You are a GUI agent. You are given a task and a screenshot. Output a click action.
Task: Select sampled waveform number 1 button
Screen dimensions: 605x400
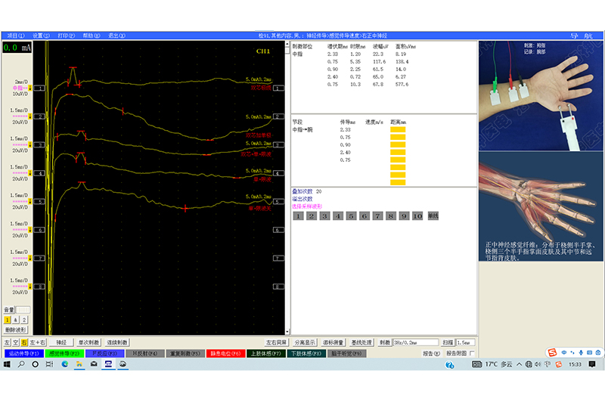[x=299, y=216]
